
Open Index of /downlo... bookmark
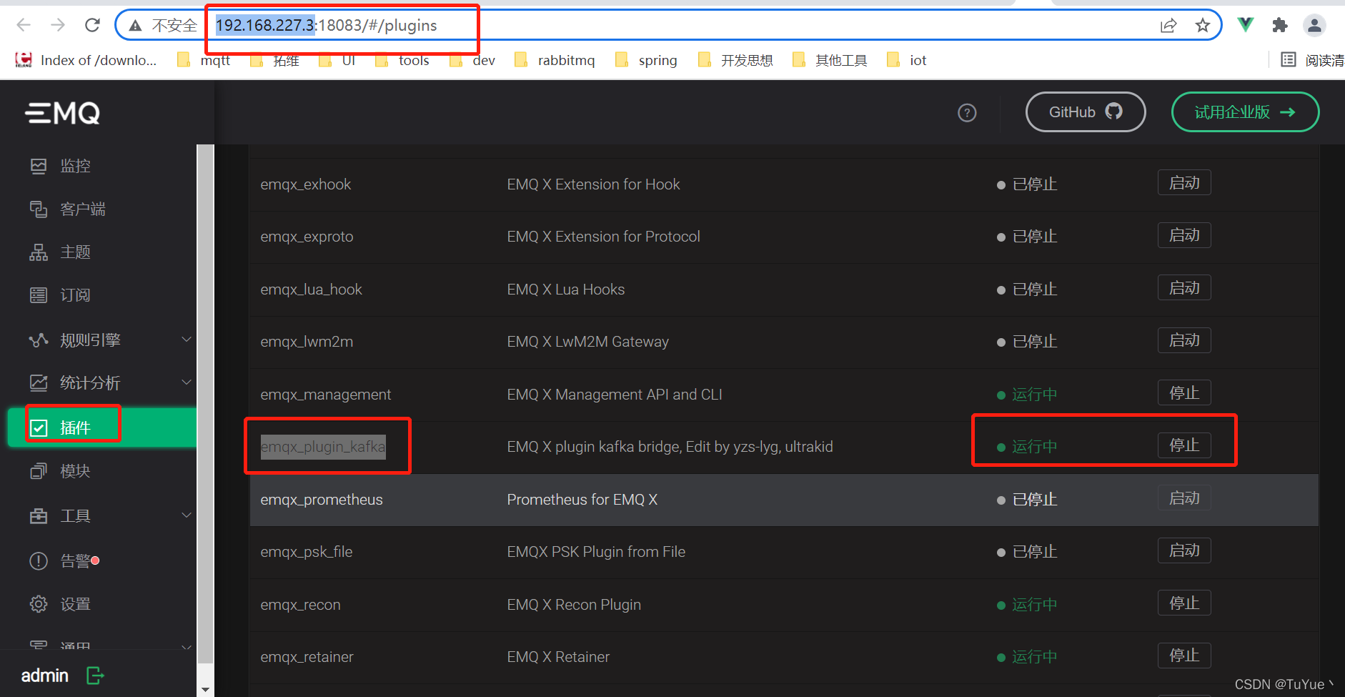86,60
